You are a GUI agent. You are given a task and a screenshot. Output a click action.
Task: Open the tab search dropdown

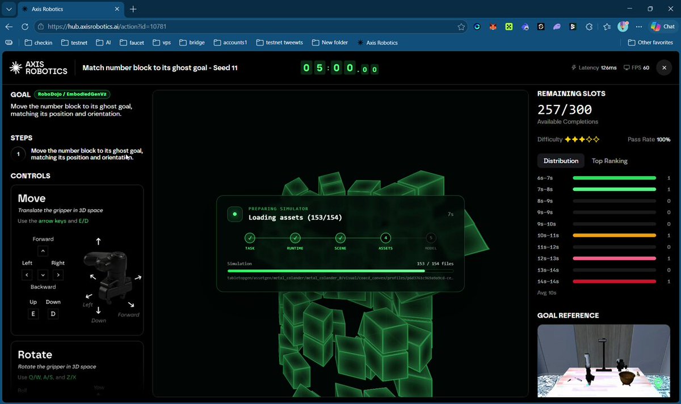[x=9, y=9]
